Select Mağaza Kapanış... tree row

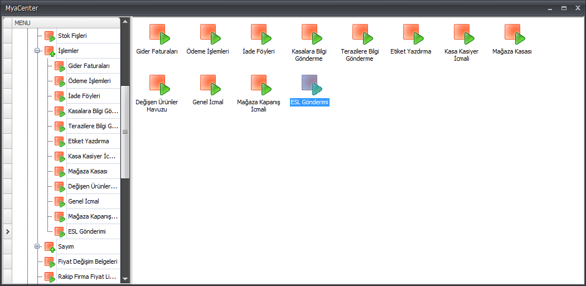click(93, 216)
